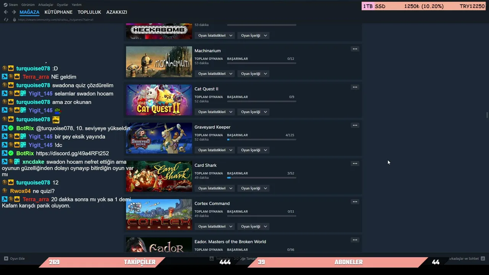Expand Oyun İstatistikleri for Heckabomb
This screenshot has height=275, width=489.
[215, 36]
